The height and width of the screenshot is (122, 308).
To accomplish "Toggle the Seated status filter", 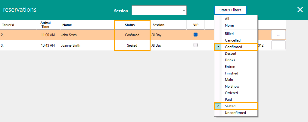I will pos(230,106).
